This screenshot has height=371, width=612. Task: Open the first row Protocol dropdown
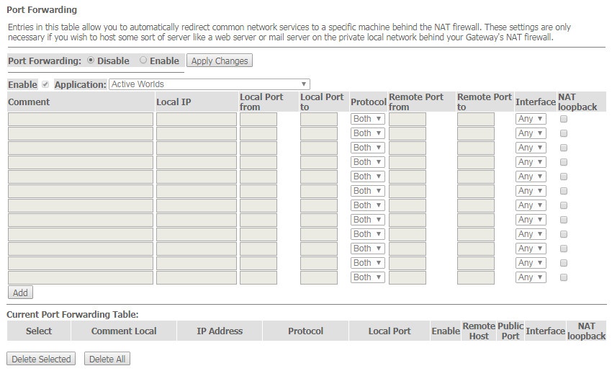click(x=368, y=119)
